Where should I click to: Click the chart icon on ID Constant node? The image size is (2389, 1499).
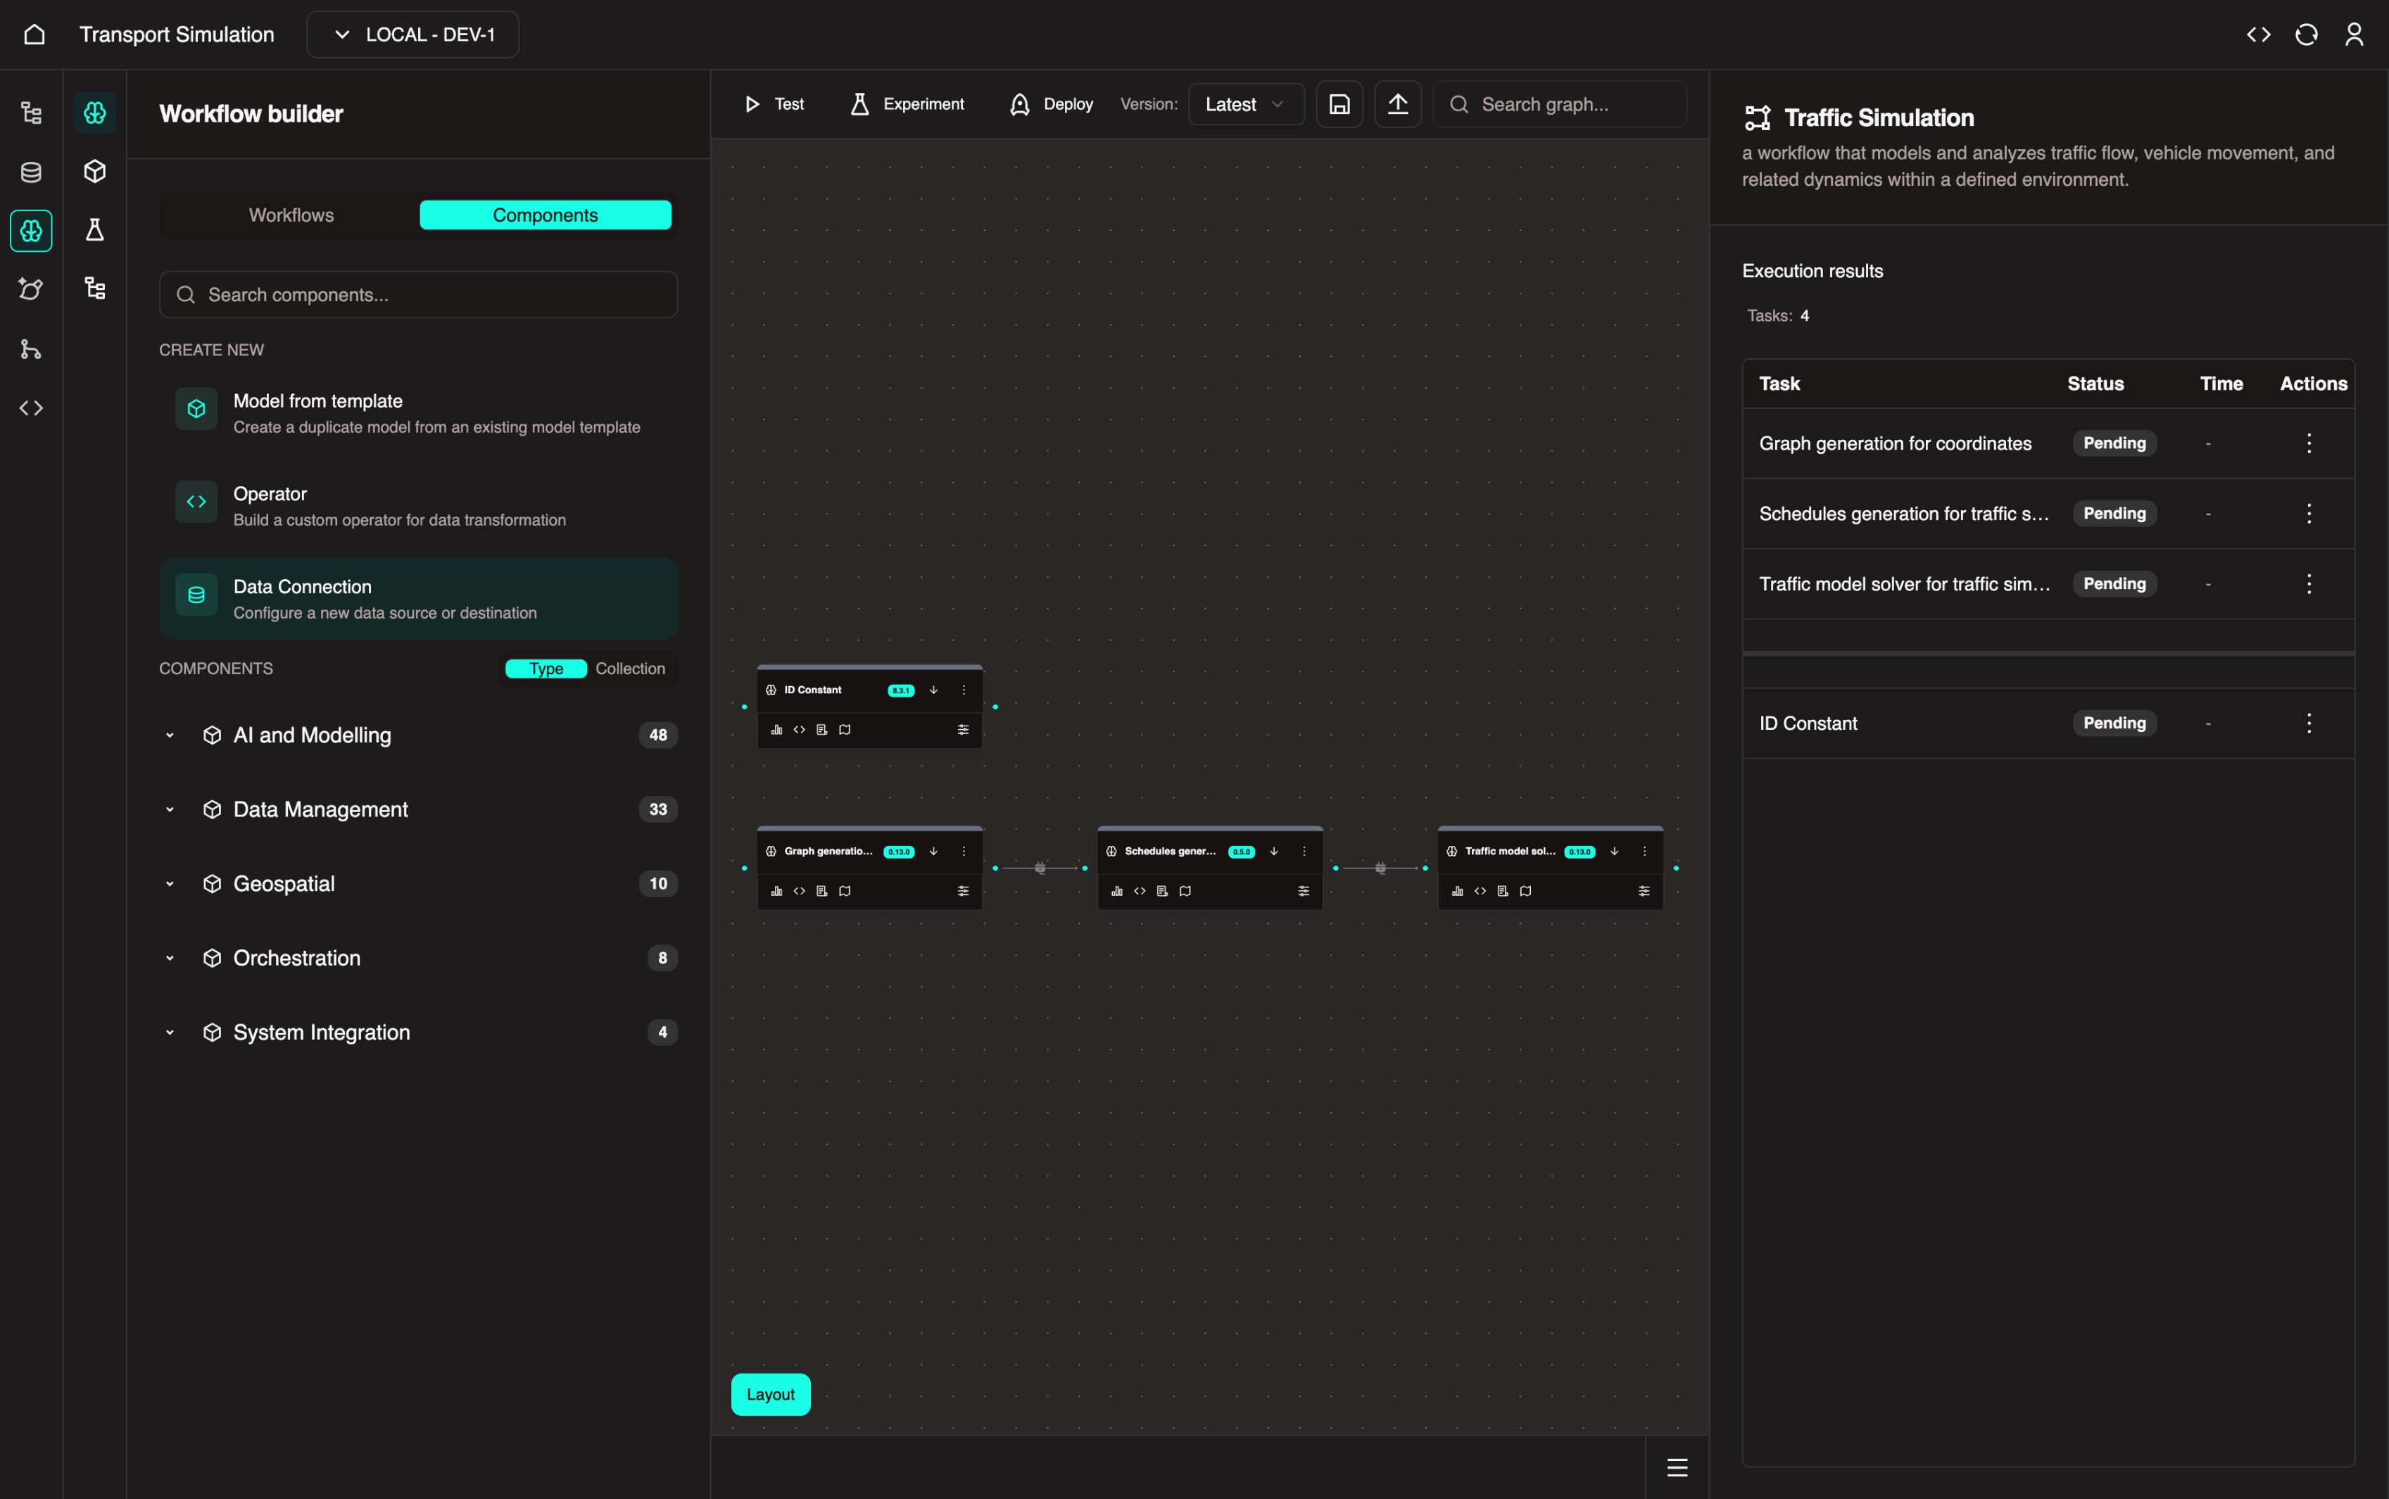(776, 730)
